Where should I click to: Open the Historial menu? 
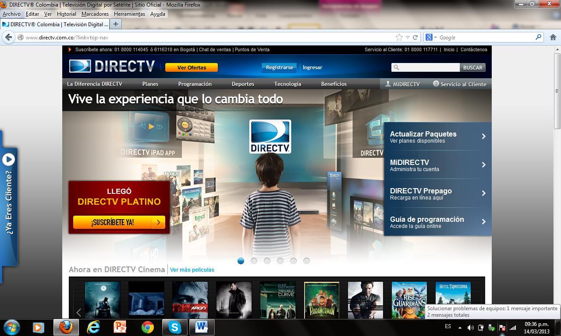point(67,14)
